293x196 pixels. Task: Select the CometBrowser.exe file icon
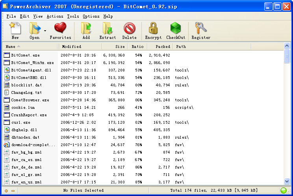7,100
